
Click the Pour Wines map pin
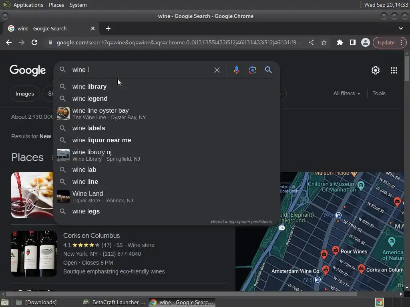click(x=336, y=250)
